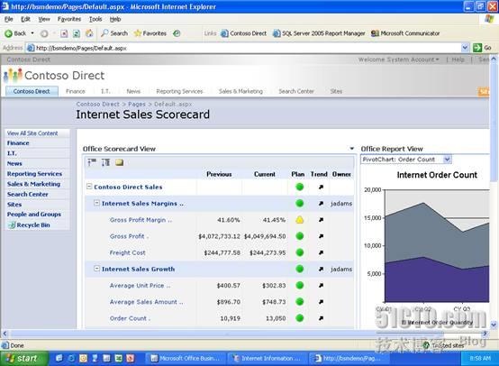Open the Office Scorecard View web part menu
Screen dimensions: 499x366
click(x=351, y=149)
